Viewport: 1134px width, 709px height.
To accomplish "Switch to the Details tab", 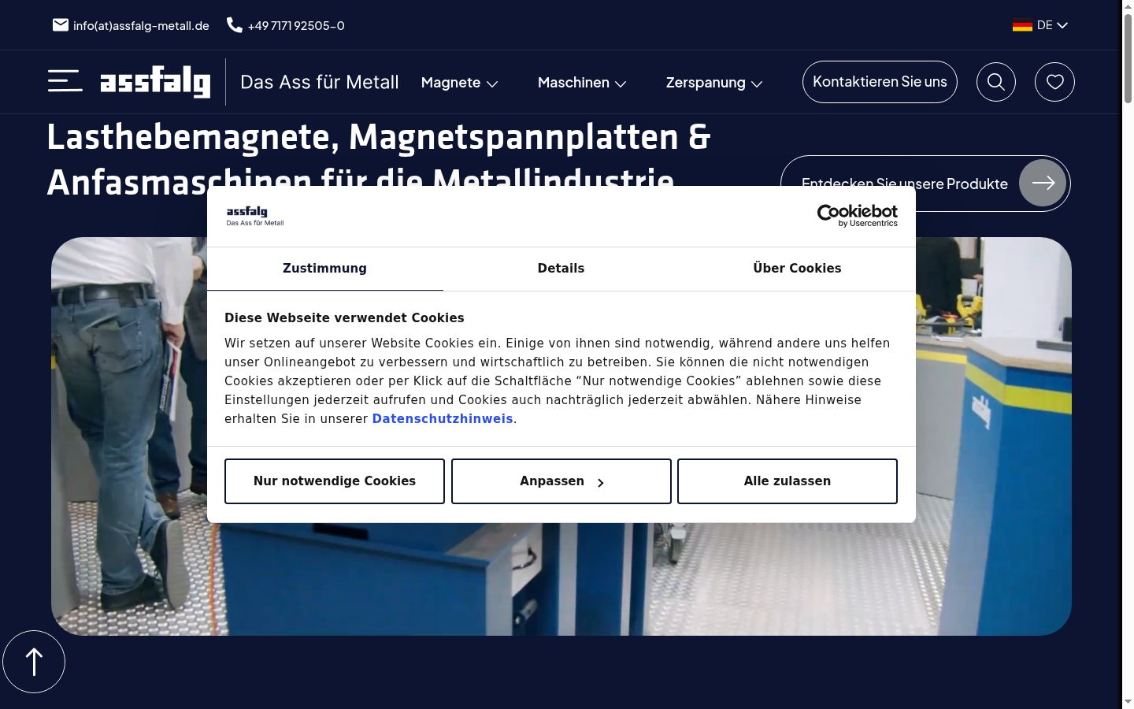I will click(x=561, y=269).
